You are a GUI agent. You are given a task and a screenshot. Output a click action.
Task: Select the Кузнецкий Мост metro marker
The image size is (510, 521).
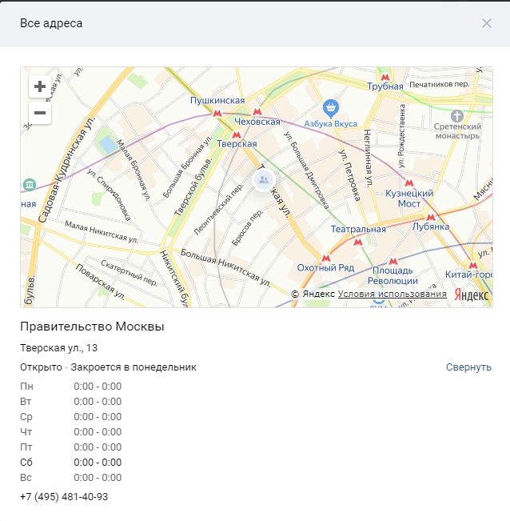[x=409, y=183]
